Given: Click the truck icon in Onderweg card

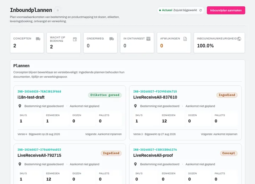Looking at the screenshot, I should pos(112,39).
